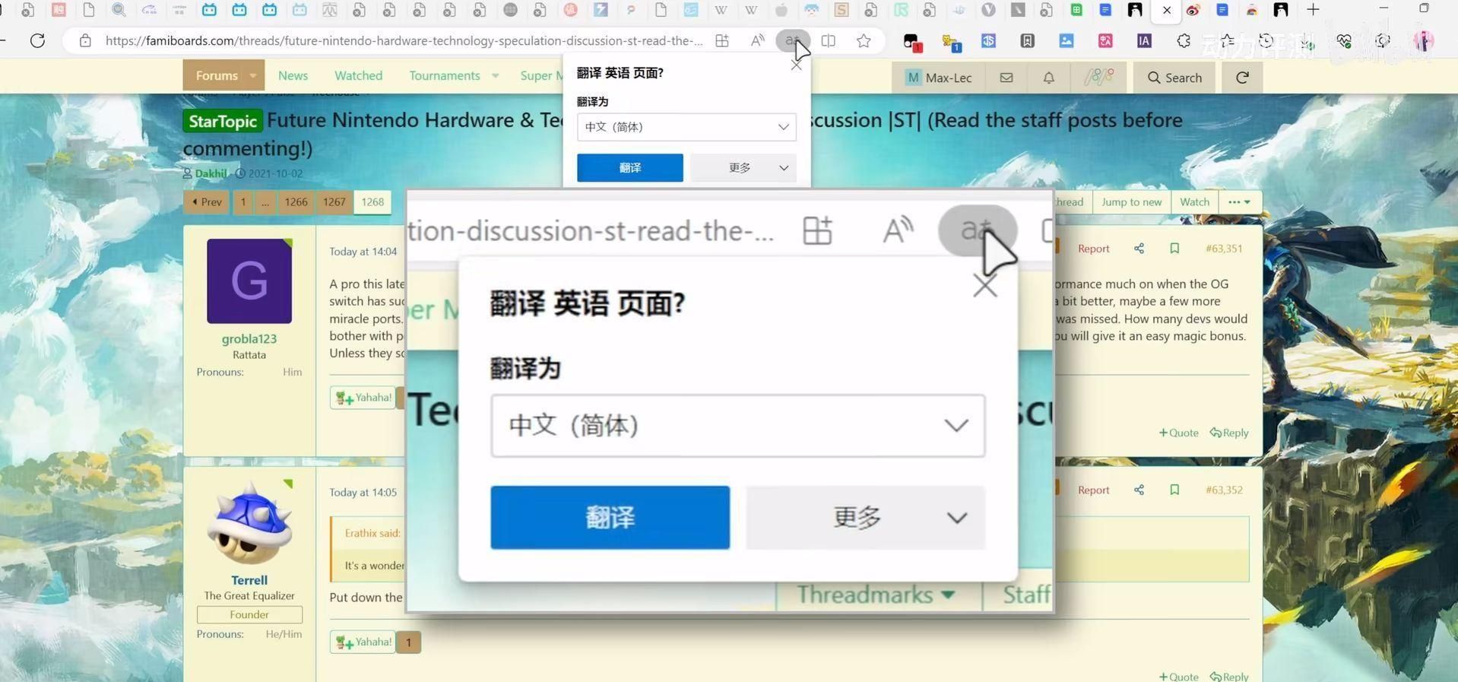Switch to the Weibo browser tab
This screenshot has height=682, width=1458.
[1193, 10]
